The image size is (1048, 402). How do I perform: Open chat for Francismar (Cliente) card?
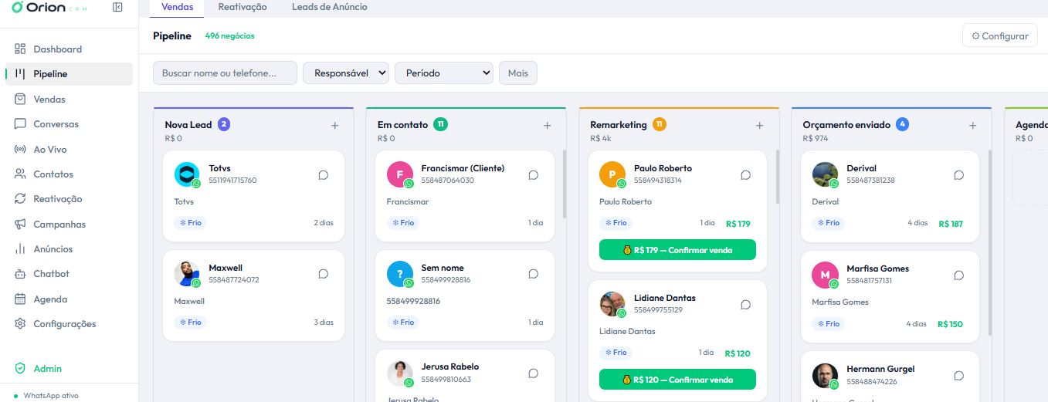pos(533,175)
